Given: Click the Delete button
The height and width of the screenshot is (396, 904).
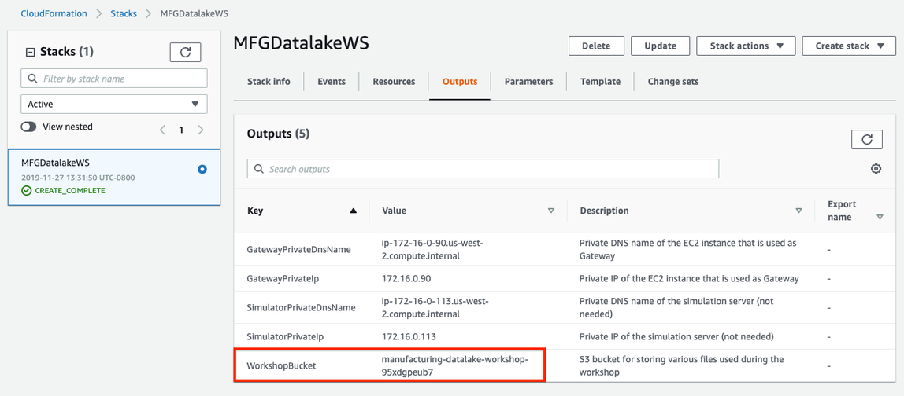Looking at the screenshot, I should [595, 46].
